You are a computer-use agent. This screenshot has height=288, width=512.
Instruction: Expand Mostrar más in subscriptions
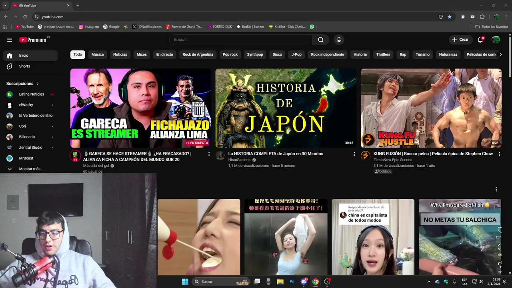30,169
